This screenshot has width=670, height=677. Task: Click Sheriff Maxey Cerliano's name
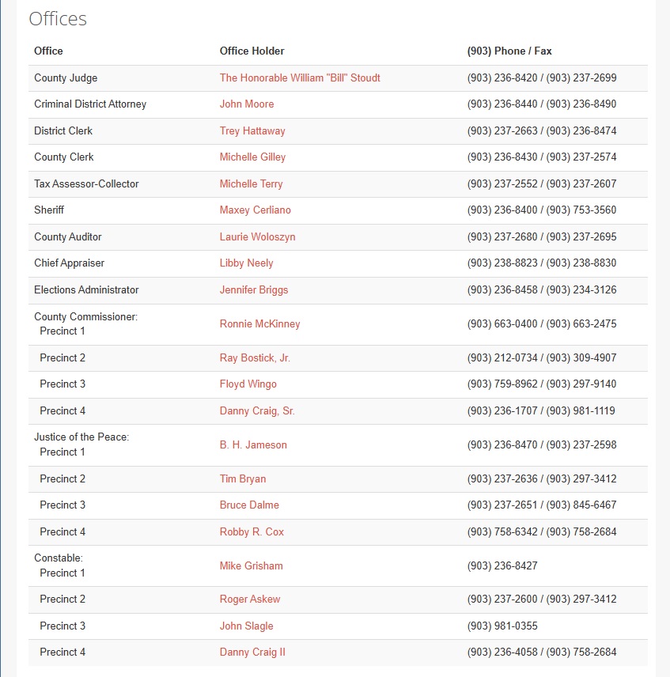coord(256,210)
